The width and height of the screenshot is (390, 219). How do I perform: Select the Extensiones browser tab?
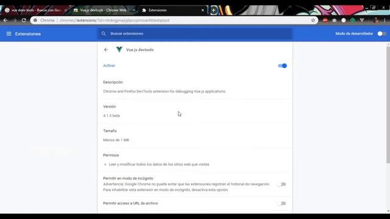[173, 10]
